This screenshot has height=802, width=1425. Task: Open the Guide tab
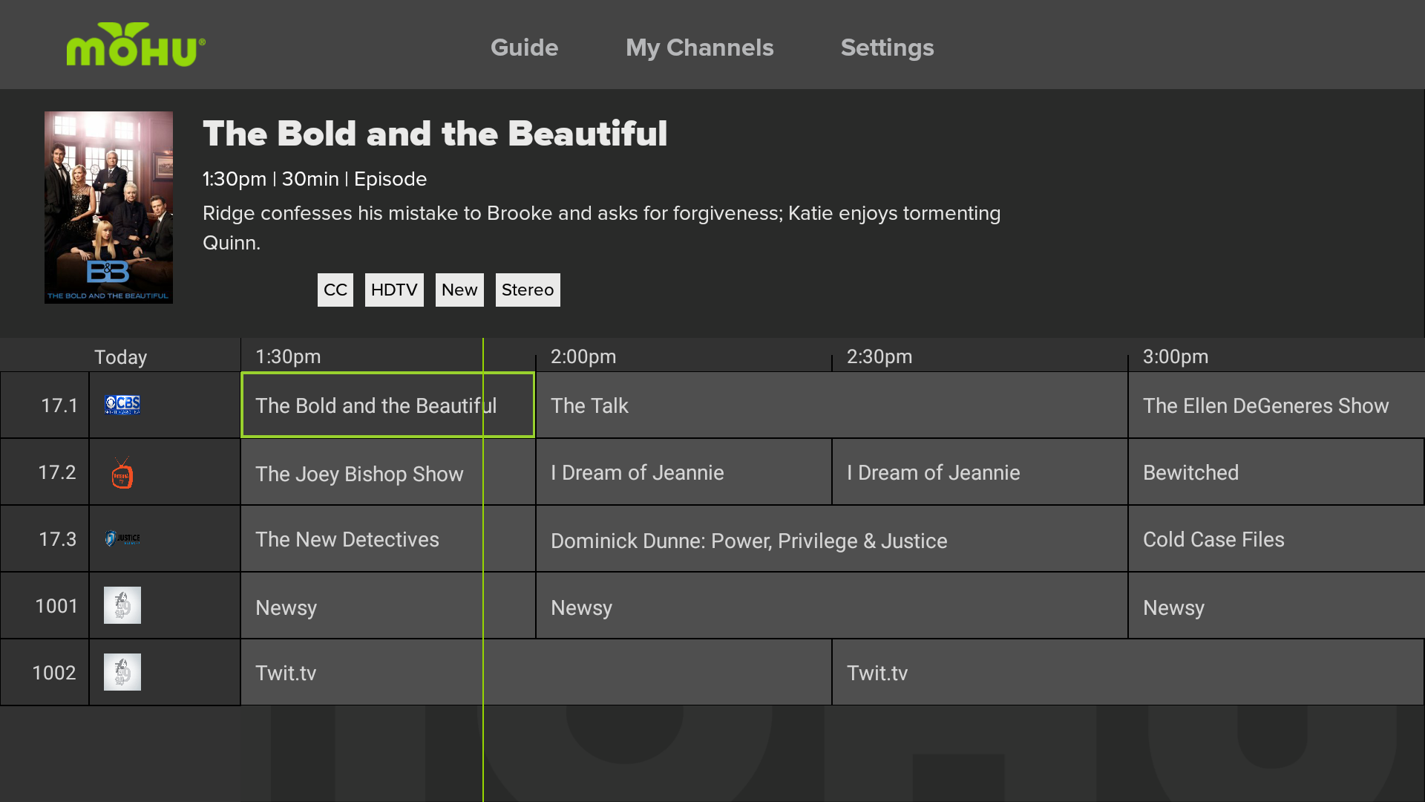click(524, 48)
